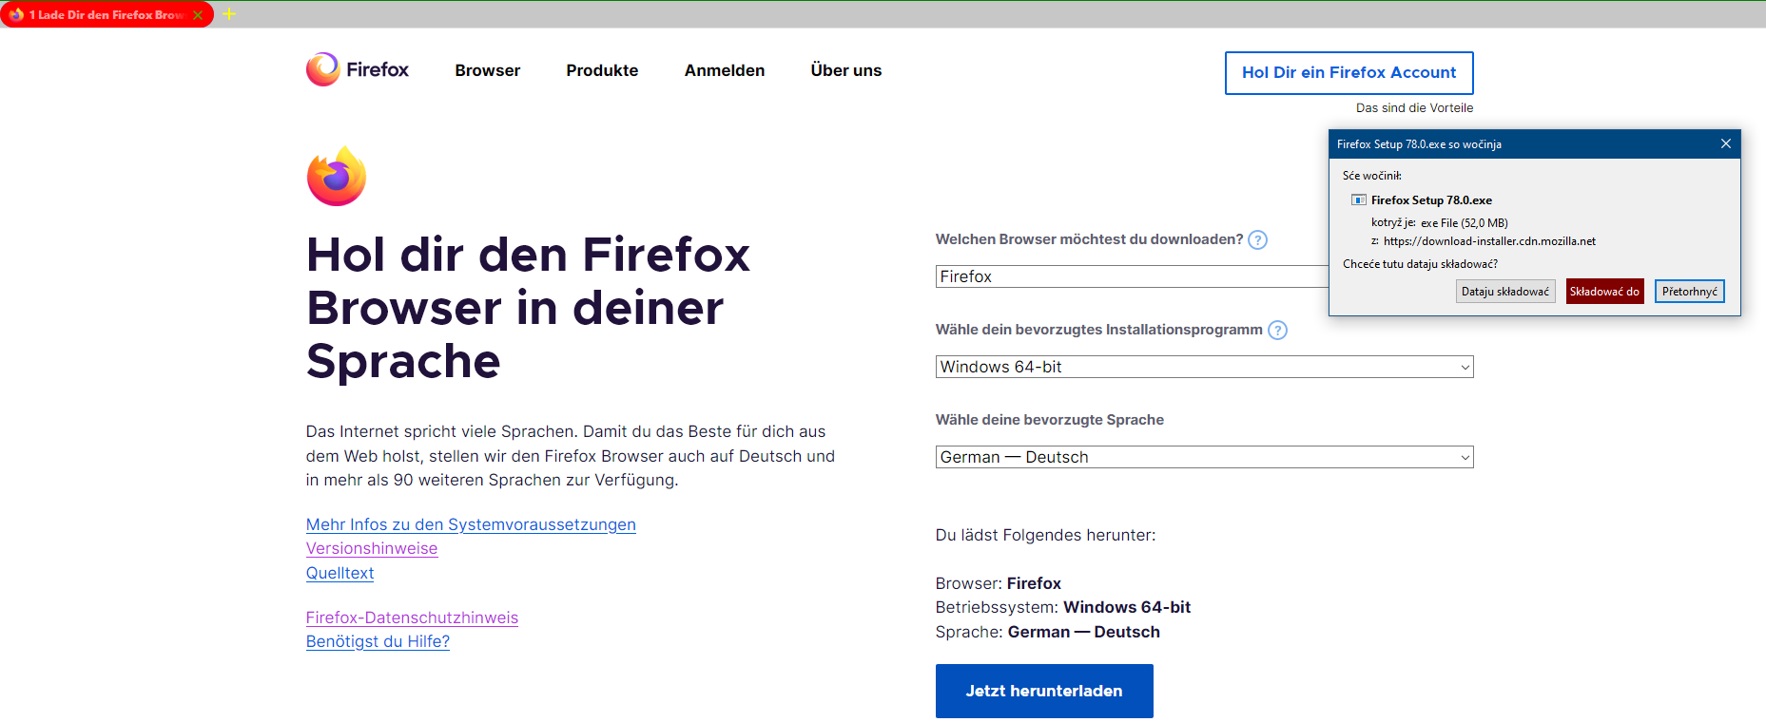Open the Browser menu
This screenshot has height=722, width=1766.
click(x=488, y=70)
